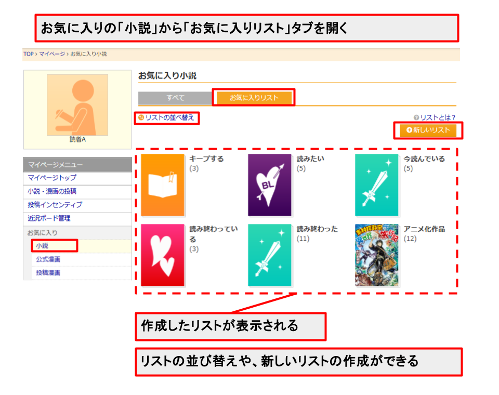Click the sort icon beside リストの並べ替え

point(141,118)
